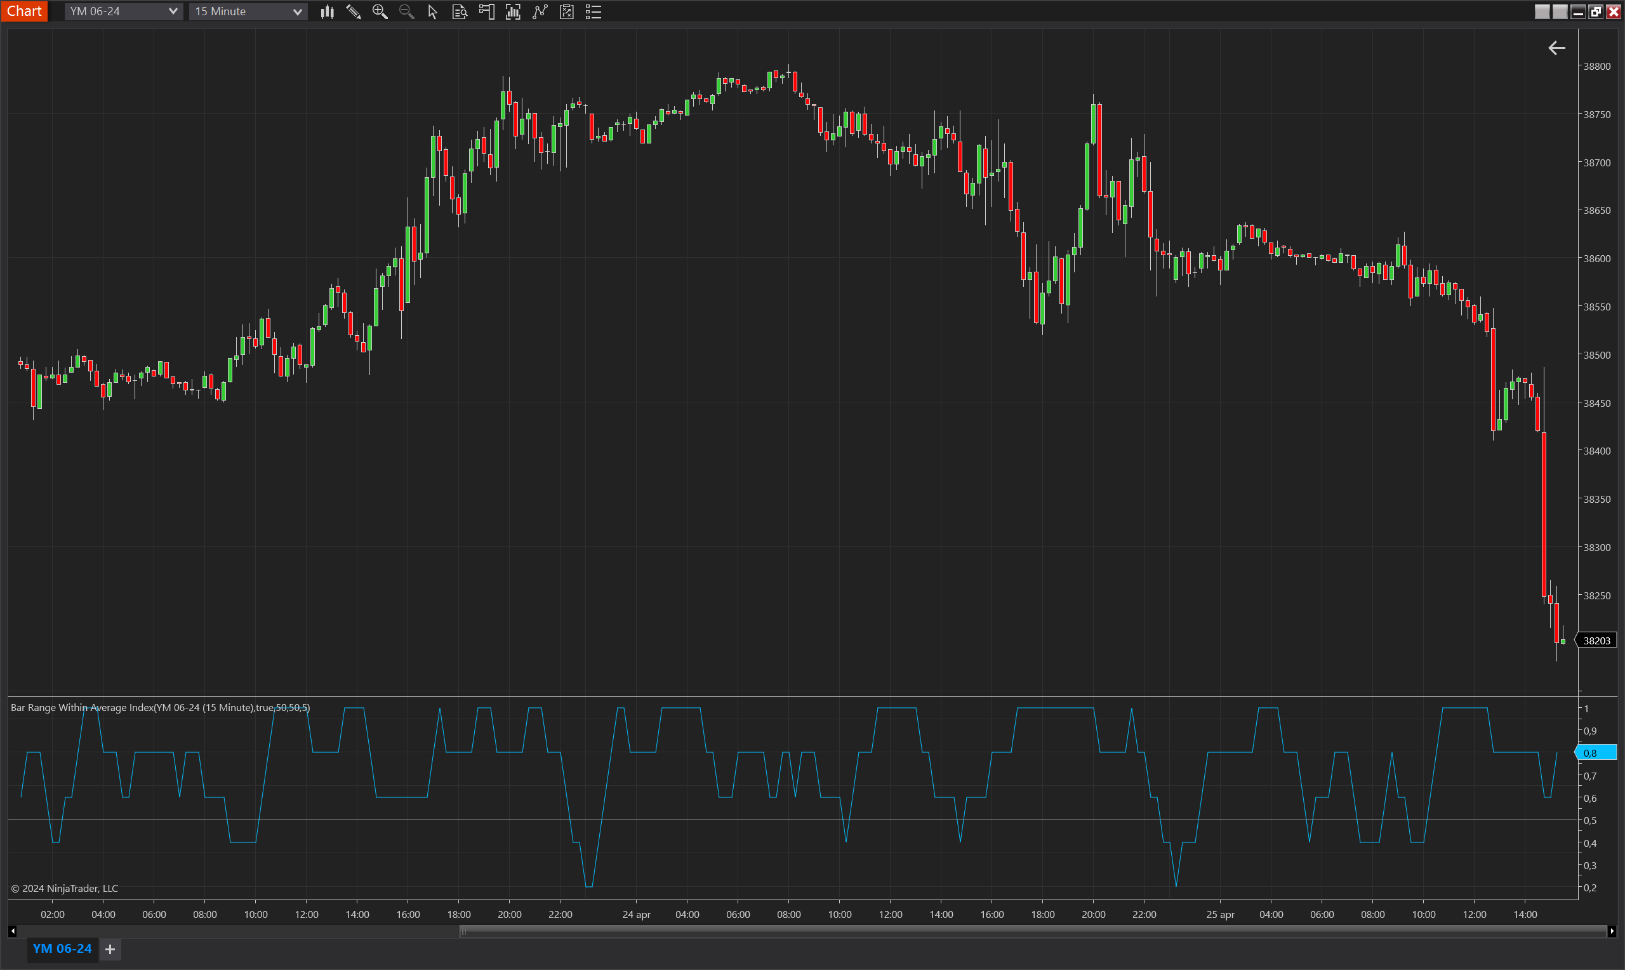This screenshot has height=970, width=1625.
Task: Click the Zoom Out magnifier
Action: pyautogui.click(x=406, y=12)
